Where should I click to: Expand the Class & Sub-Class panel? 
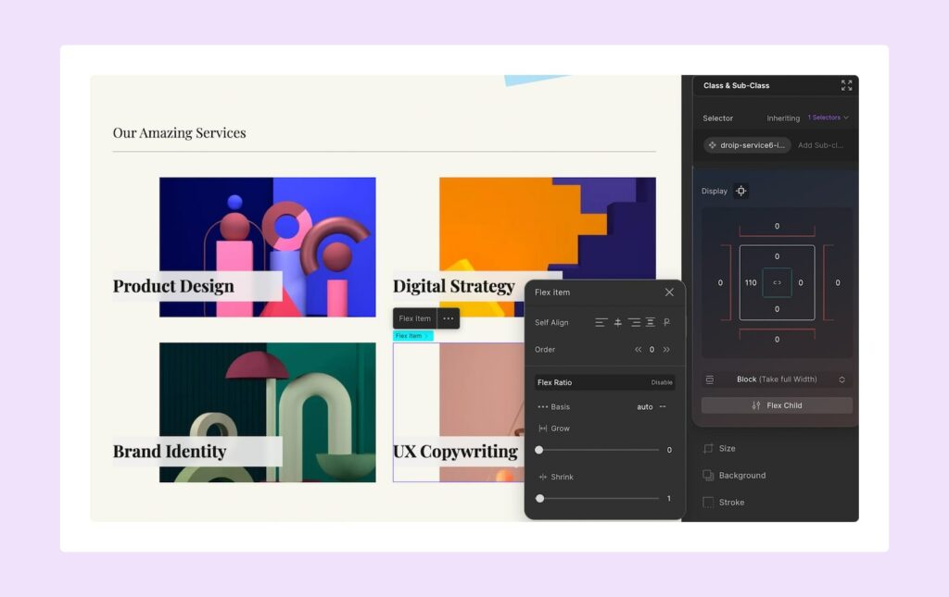846,85
